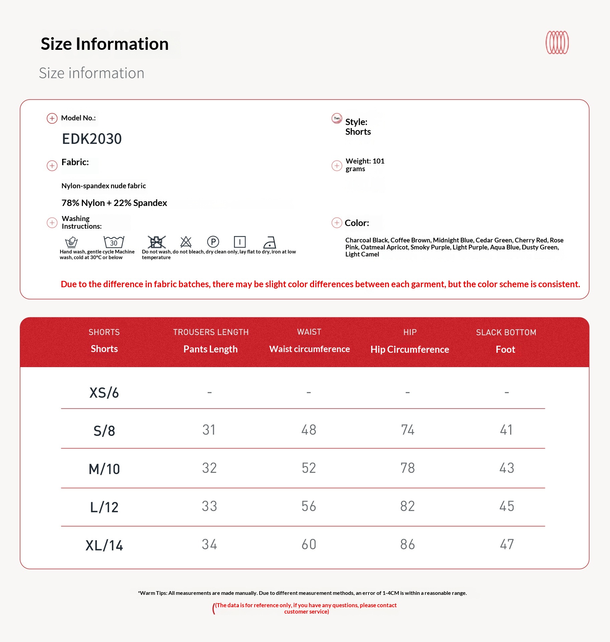Expand the Model No. plus icon
This screenshot has height=642, width=610.
tap(52, 118)
